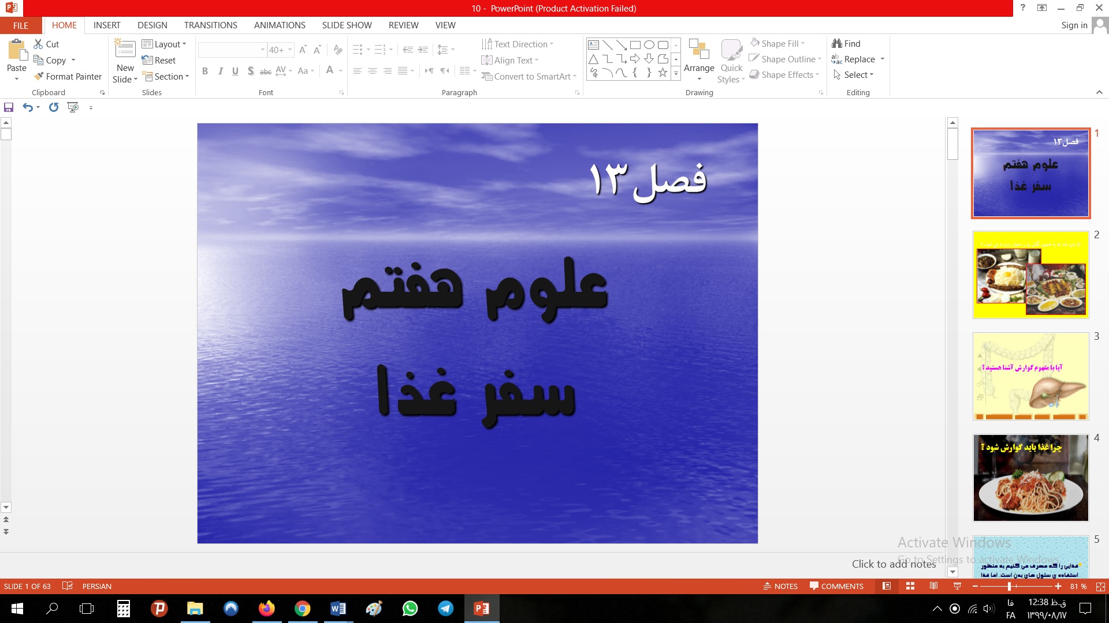Click the zoom slider handle
This screenshot has width=1109, height=623.
(1009, 586)
